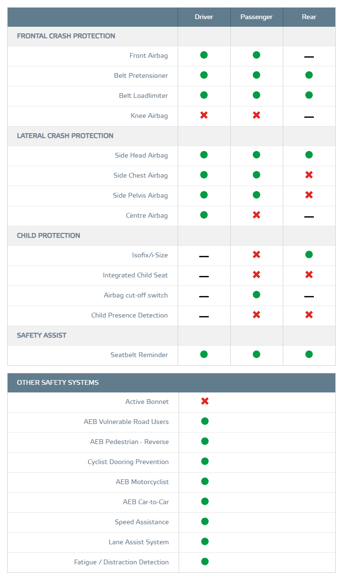Click the red cross for driver Knee Airbag

(204, 115)
